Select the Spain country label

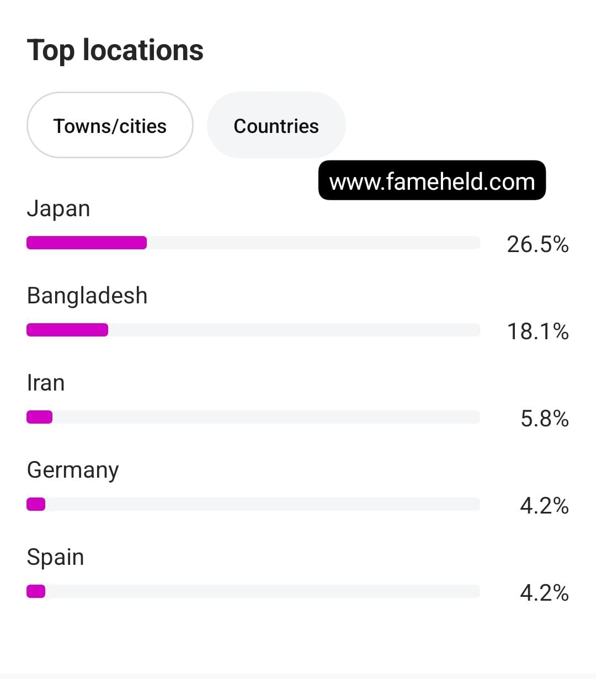(55, 558)
